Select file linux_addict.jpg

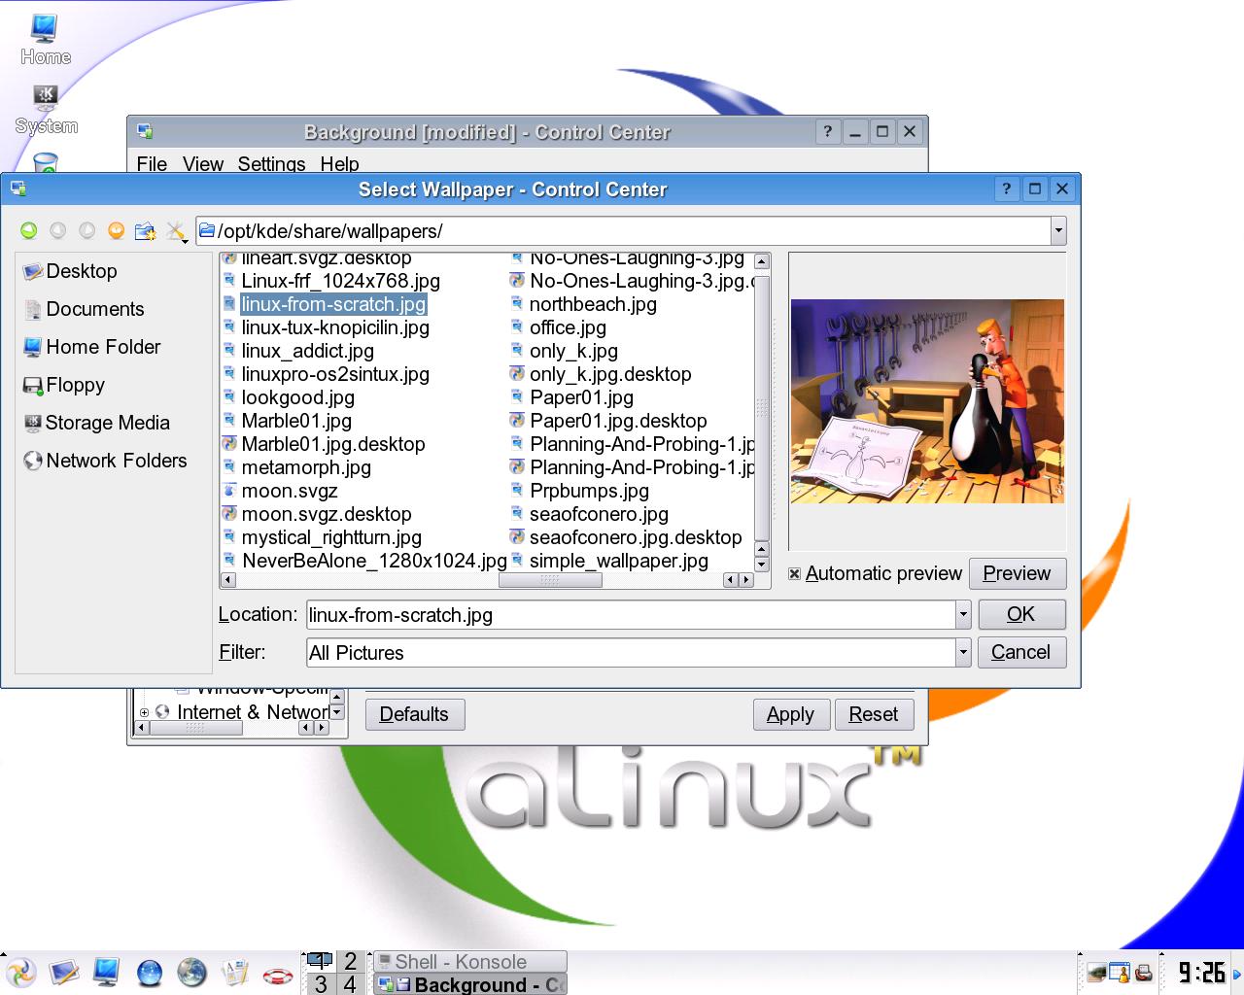point(307,351)
